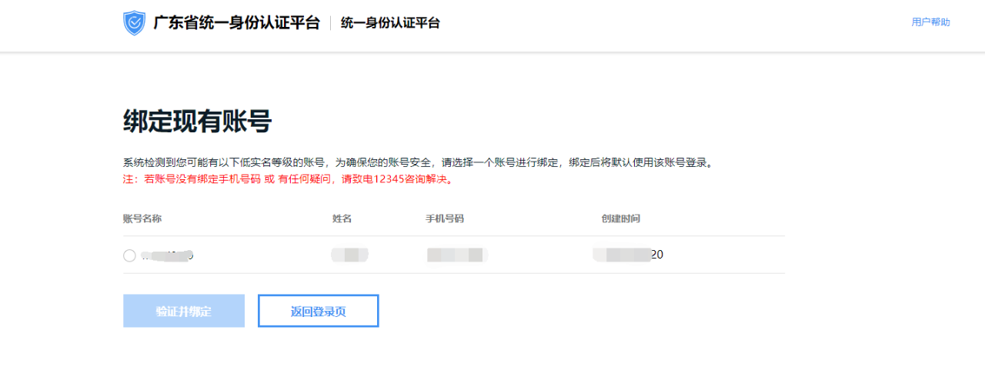Click the blurred account name in the row

[x=168, y=255]
